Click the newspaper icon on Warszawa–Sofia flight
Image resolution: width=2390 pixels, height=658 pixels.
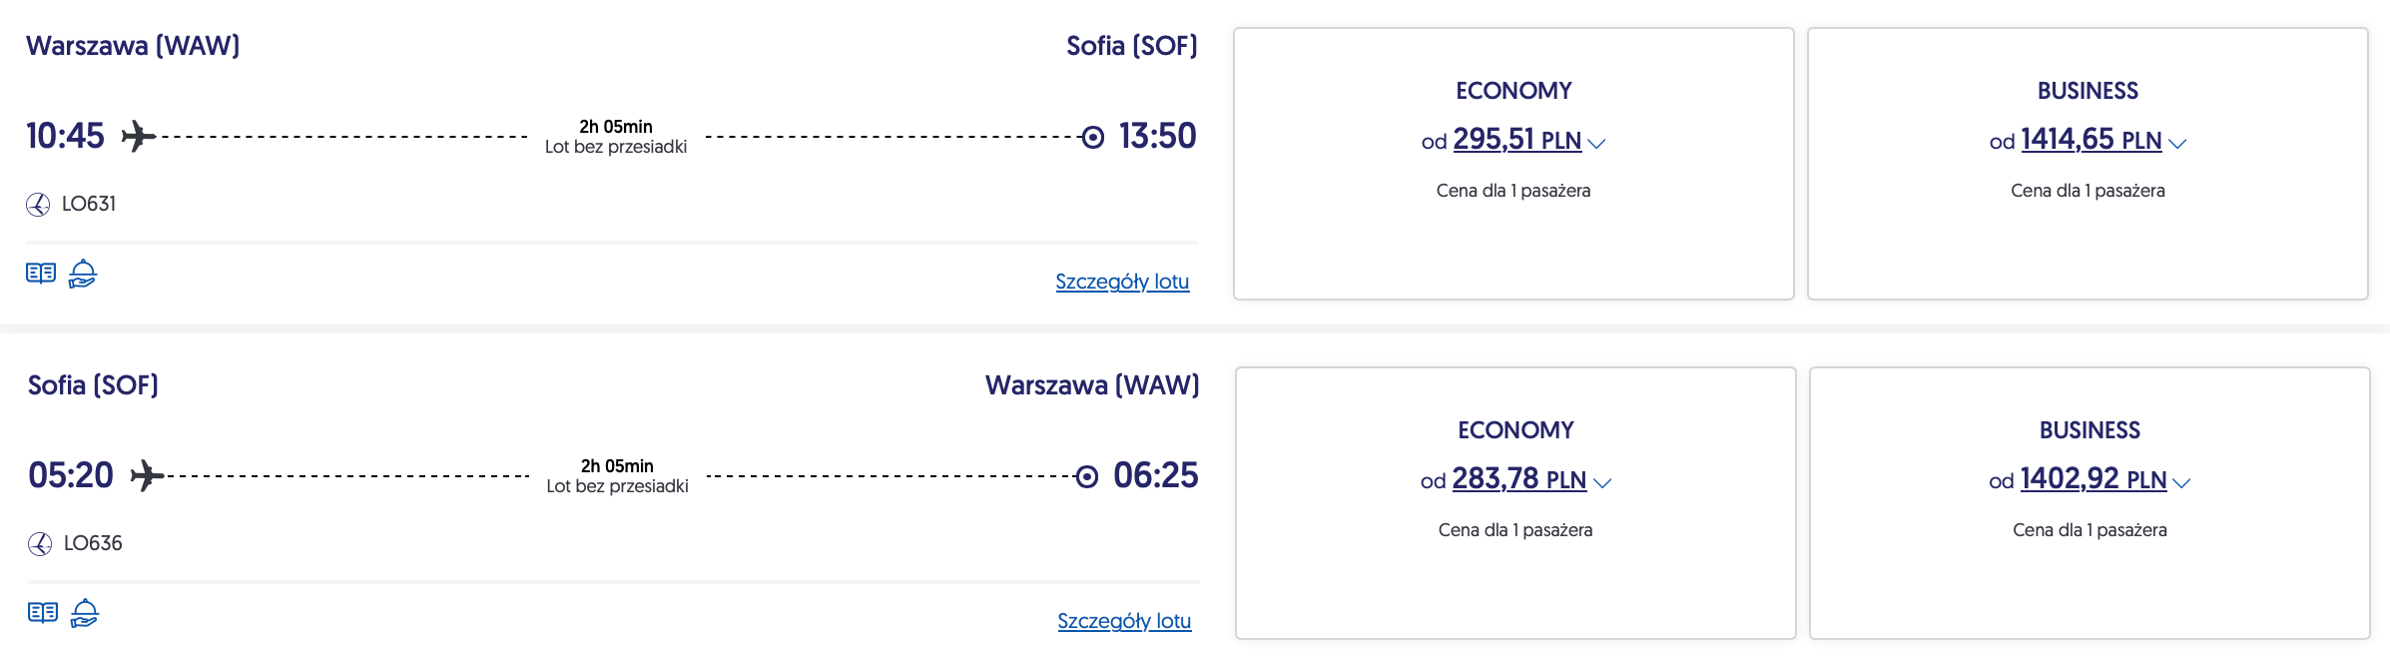coord(41,273)
